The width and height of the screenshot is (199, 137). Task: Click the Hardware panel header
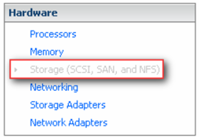(99, 13)
